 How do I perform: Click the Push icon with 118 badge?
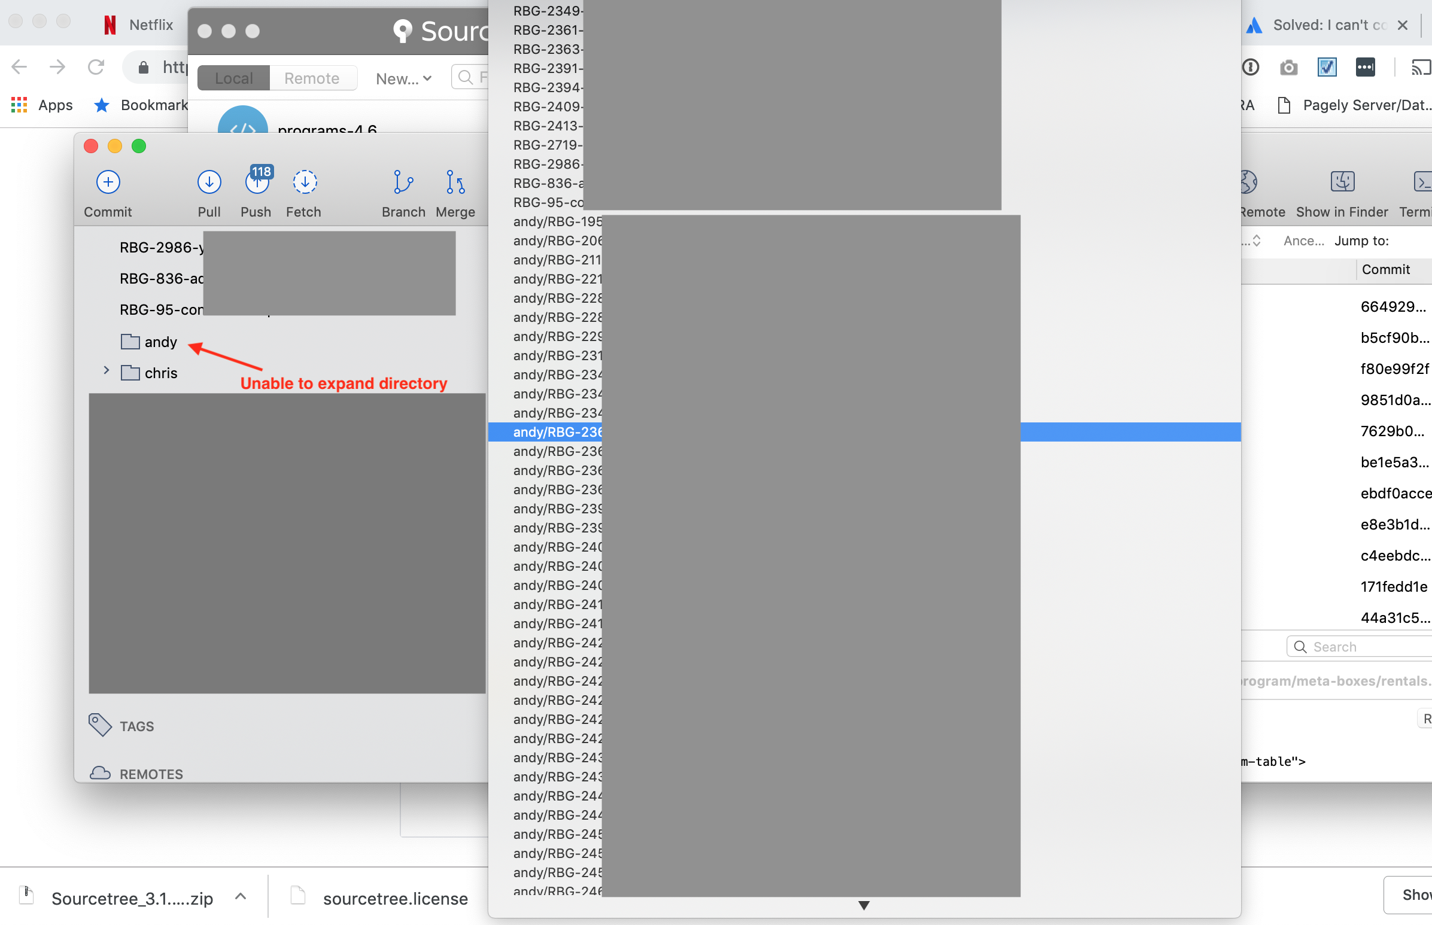pyautogui.click(x=257, y=181)
